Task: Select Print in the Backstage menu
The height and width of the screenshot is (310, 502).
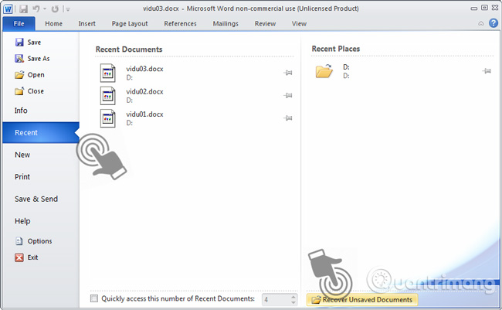Action: point(22,177)
